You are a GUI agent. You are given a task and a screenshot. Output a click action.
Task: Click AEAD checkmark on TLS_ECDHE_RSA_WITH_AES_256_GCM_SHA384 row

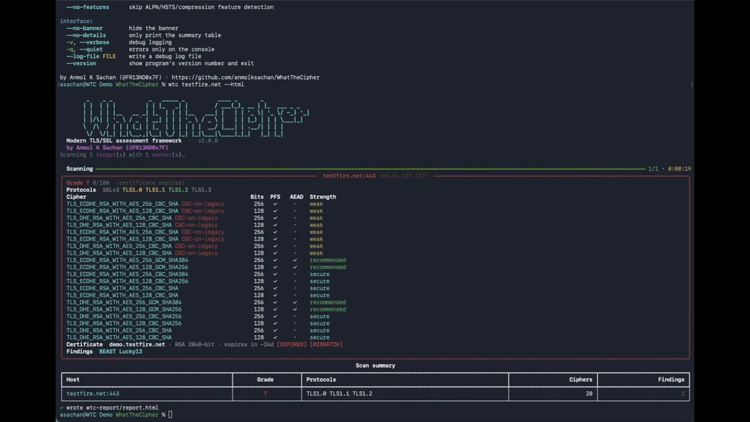[295, 260]
